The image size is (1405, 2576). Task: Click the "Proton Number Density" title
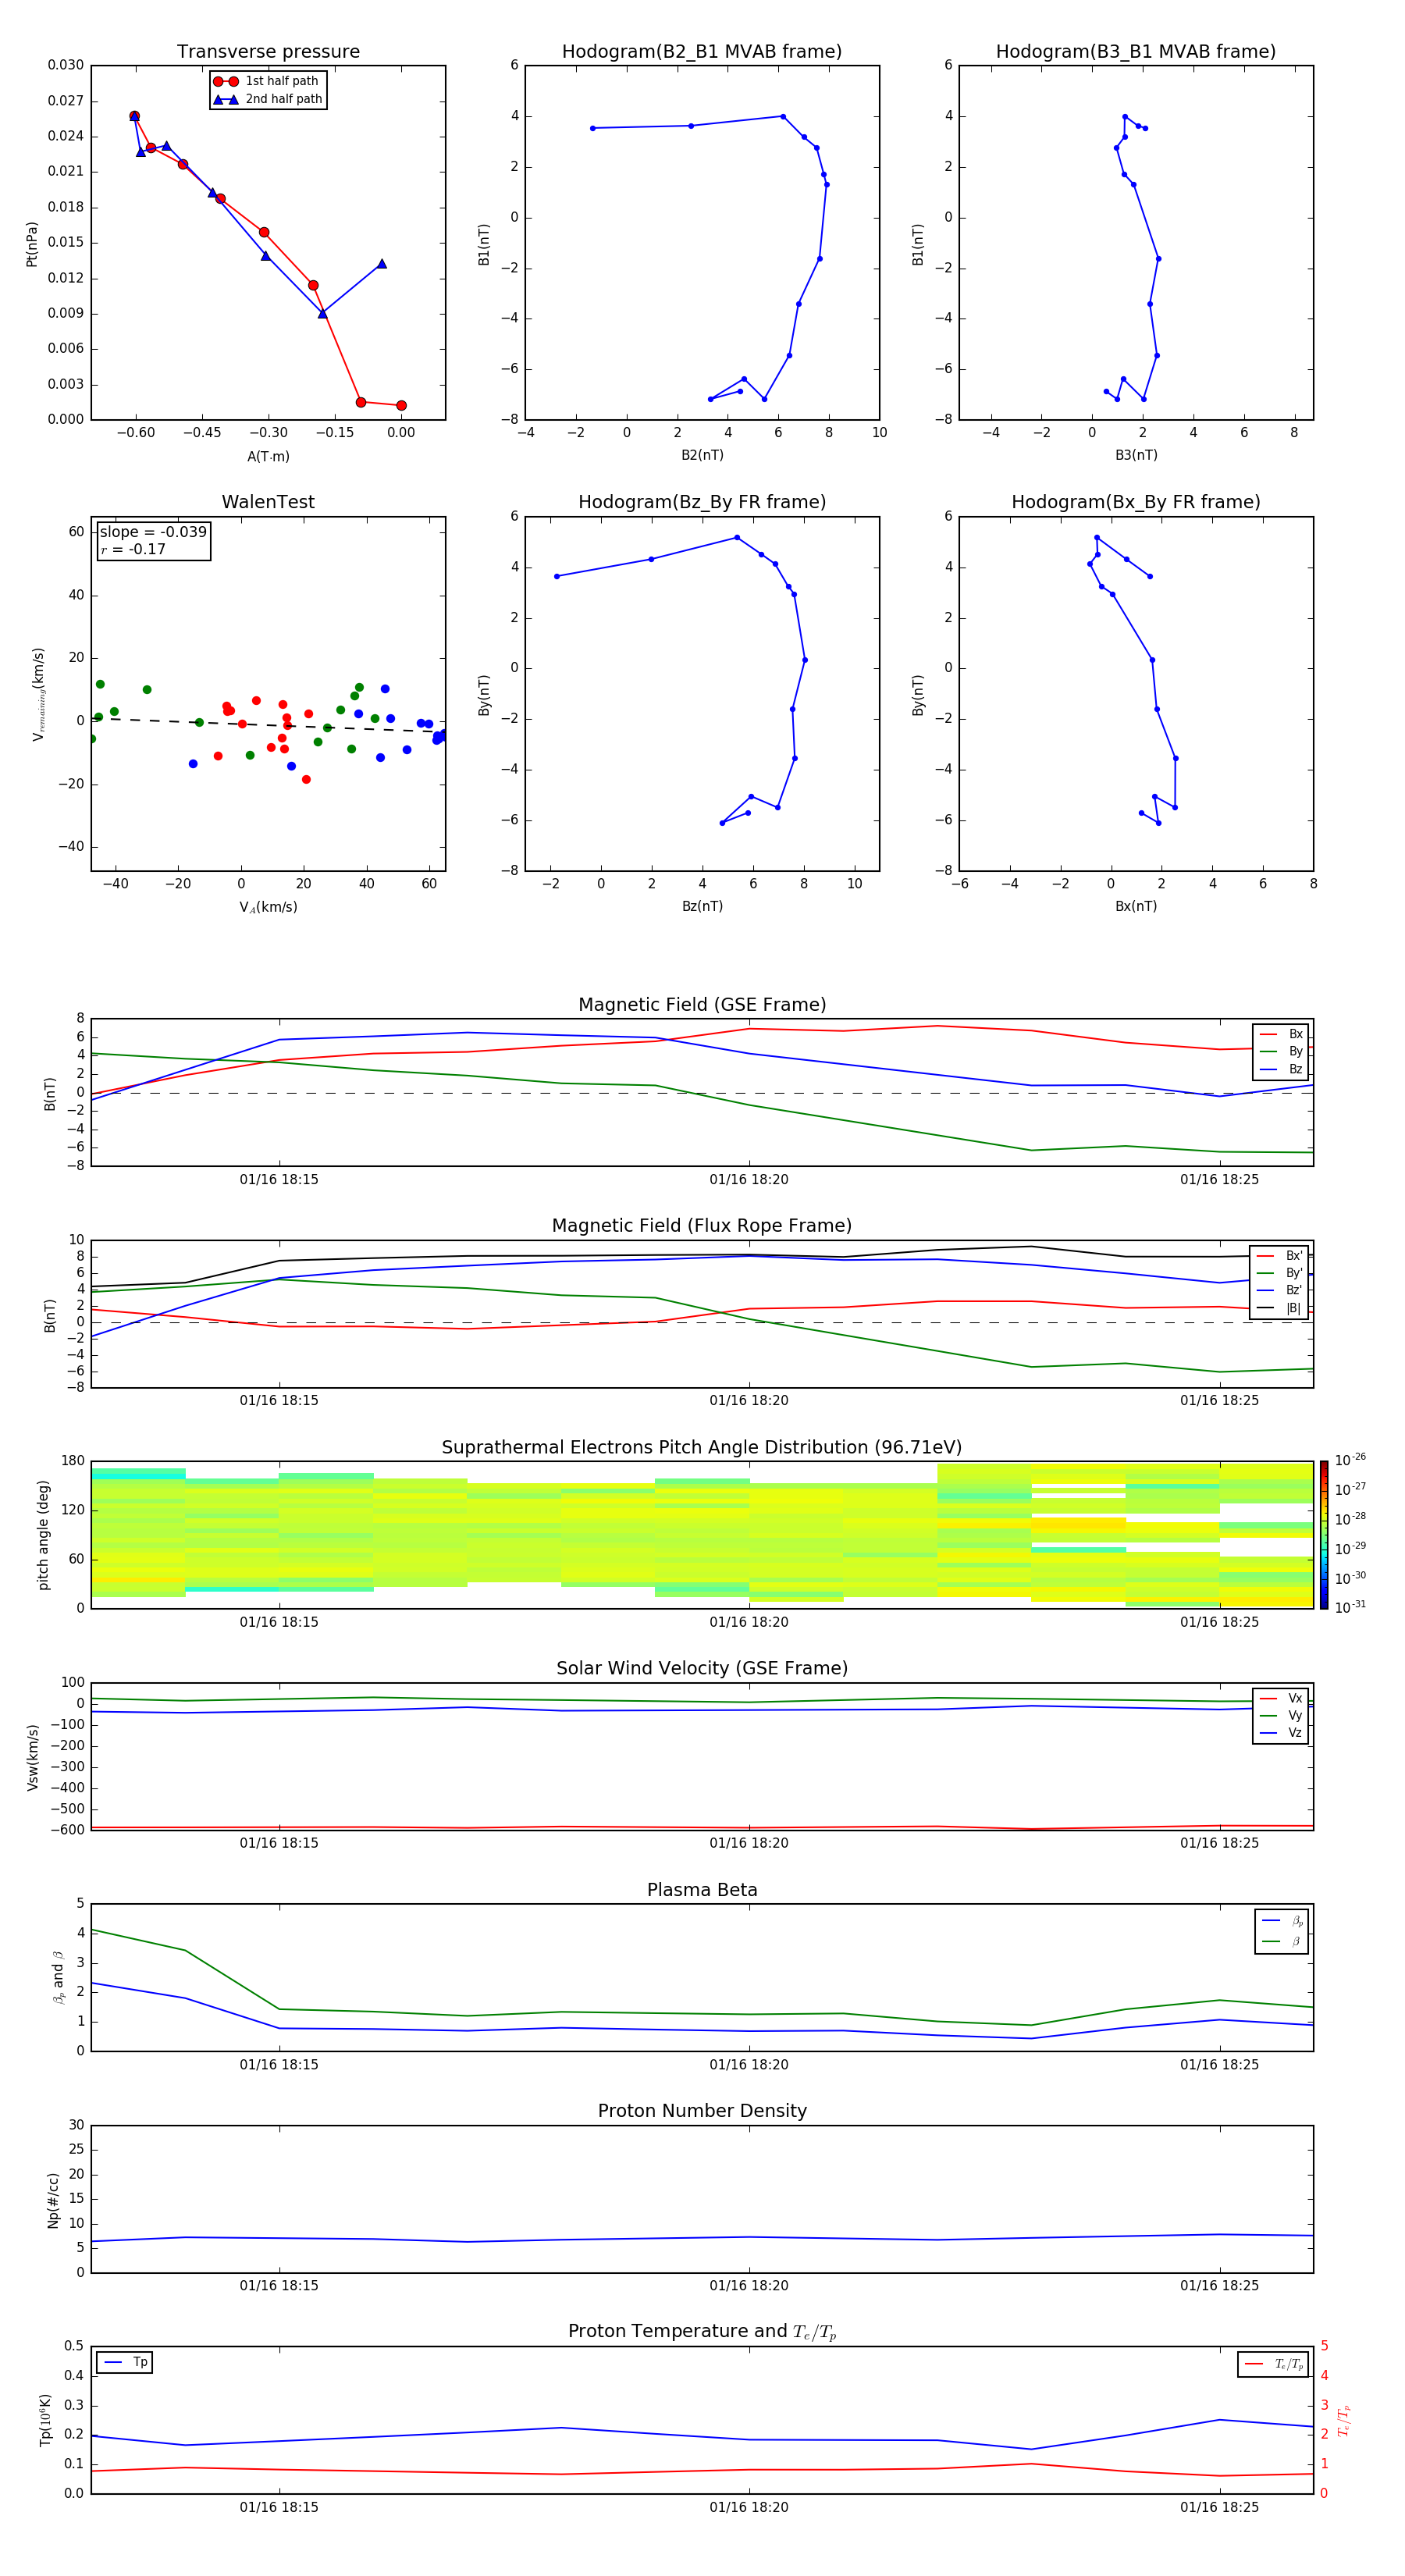tap(702, 2111)
